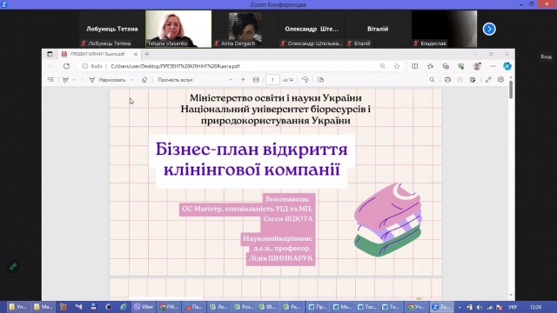The height and width of the screenshot is (313, 557).
Task: Show next participants in Zoom gallery strip
Action: click(x=489, y=29)
